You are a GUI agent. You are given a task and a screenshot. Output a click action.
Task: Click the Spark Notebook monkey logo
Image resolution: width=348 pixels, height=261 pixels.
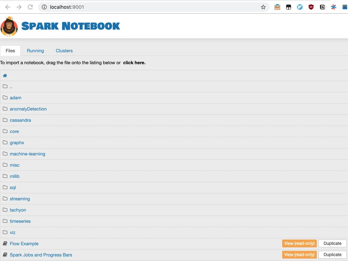[x=9, y=26]
